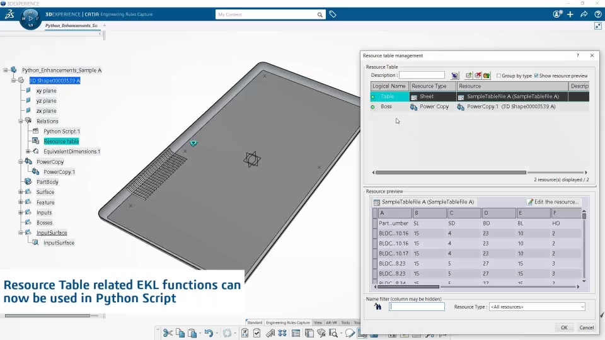Click the expand view icon at top right
Viewport: 605px width, 340px height.
pyautogui.click(x=597, y=26)
